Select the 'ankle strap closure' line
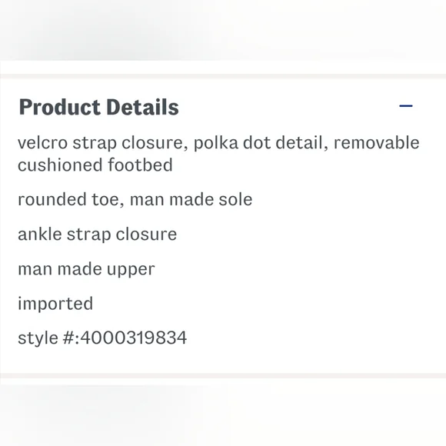The width and height of the screenshot is (446, 446). [x=98, y=235]
